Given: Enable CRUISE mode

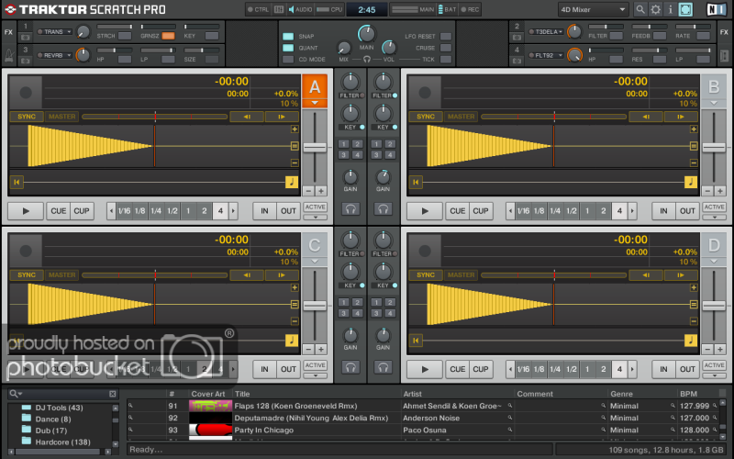Looking at the screenshot, I should coord(446,48).
